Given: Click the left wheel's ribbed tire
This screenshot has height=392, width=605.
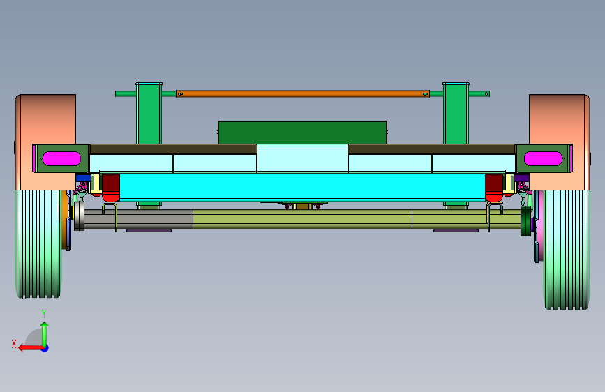Looking at the screenshot, I should tap(38, 244).
